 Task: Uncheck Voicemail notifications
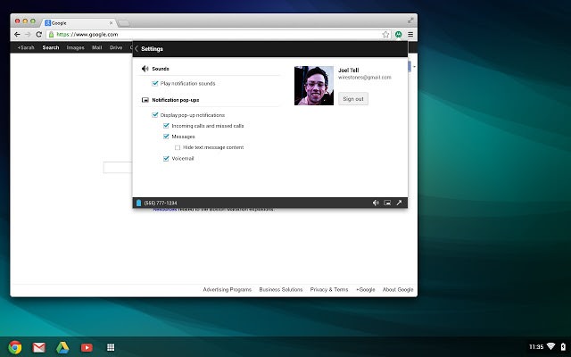coord(166,158)
